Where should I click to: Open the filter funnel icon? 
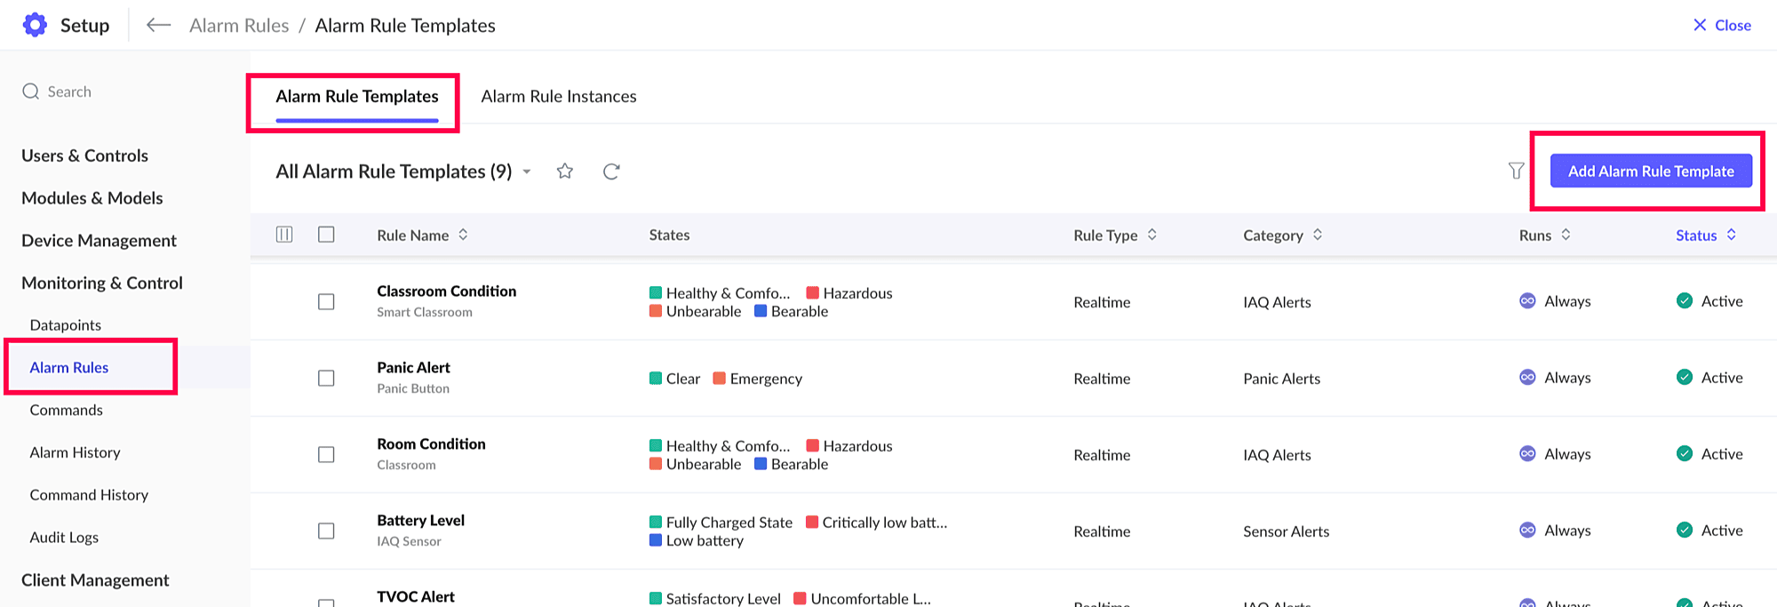[x=1516, y=171]
